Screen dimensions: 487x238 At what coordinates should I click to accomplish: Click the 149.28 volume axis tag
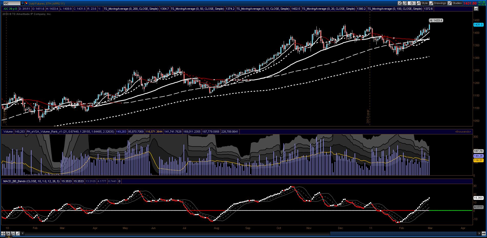[x=478, y=156]
